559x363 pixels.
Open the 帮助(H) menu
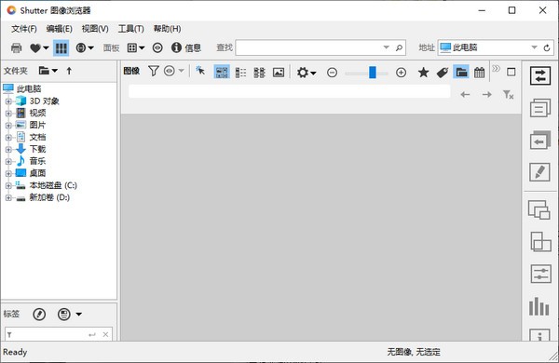pos(167,29)
